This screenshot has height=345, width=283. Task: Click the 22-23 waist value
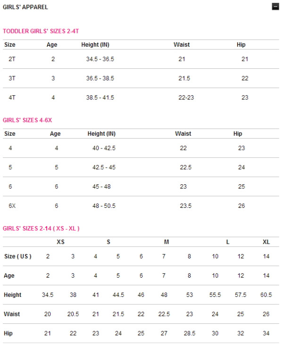coord(186,98)
